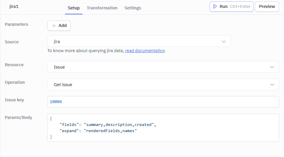Click the Parameters label

click(x=16, y=24)
